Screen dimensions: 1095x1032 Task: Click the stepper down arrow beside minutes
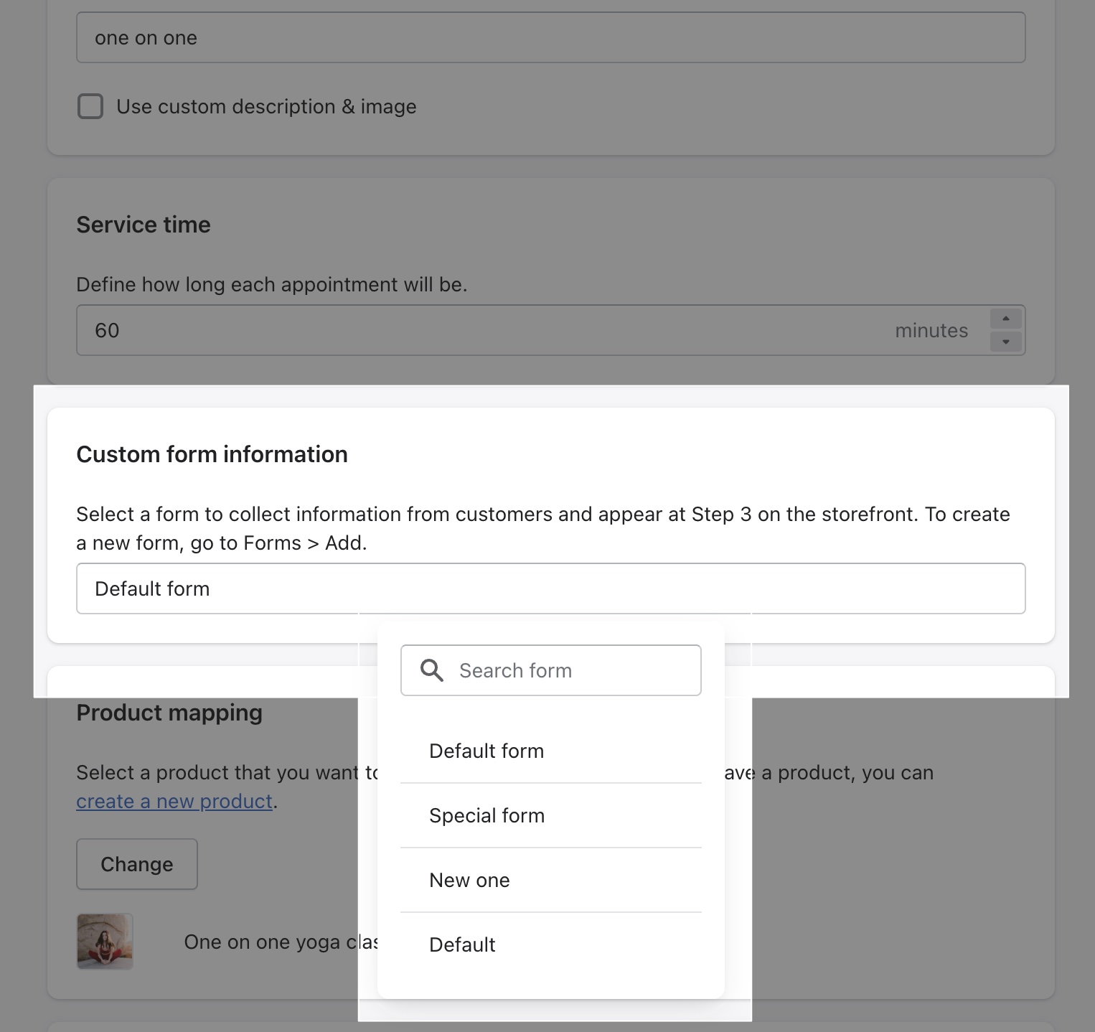(1005, 341)
